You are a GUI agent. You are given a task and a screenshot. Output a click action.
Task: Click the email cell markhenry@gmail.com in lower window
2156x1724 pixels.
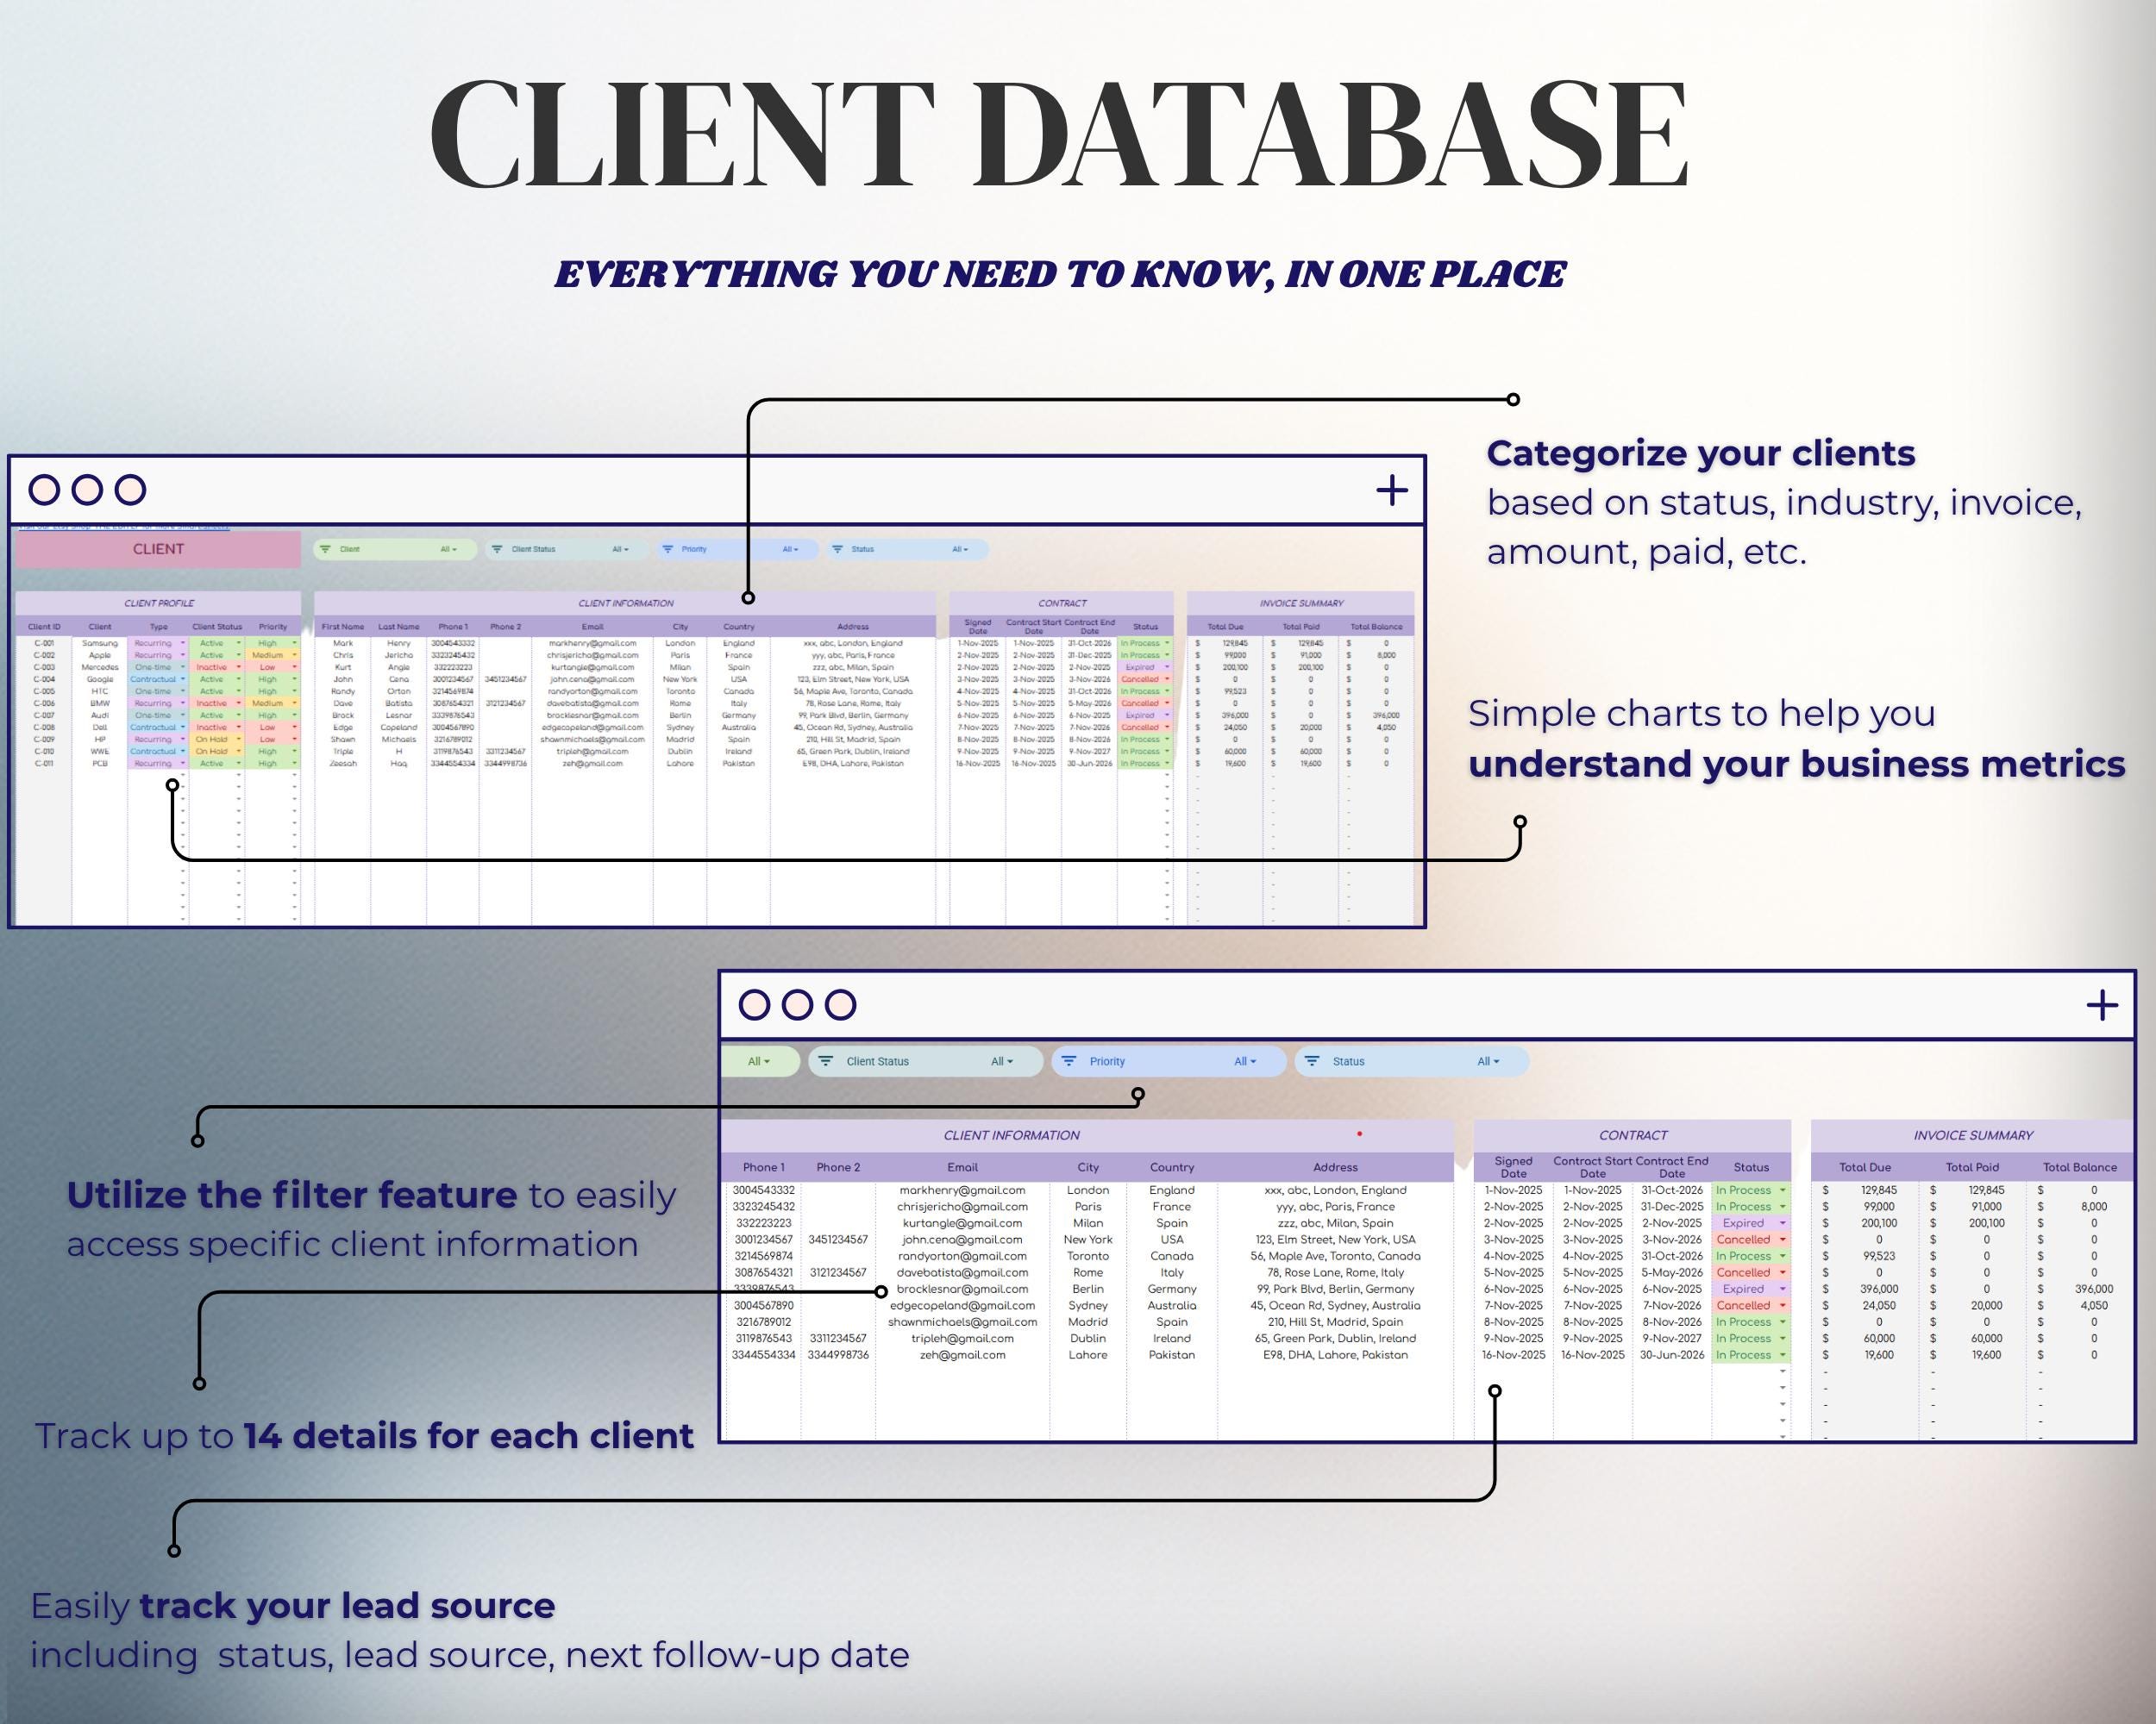pos(962,1190)
